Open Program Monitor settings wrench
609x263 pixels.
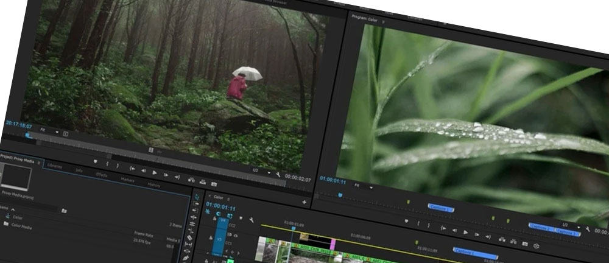coord(587,229)
